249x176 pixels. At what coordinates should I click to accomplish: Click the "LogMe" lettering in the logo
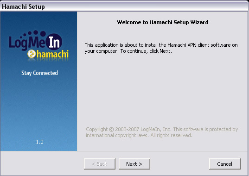[x=27, y=43]
